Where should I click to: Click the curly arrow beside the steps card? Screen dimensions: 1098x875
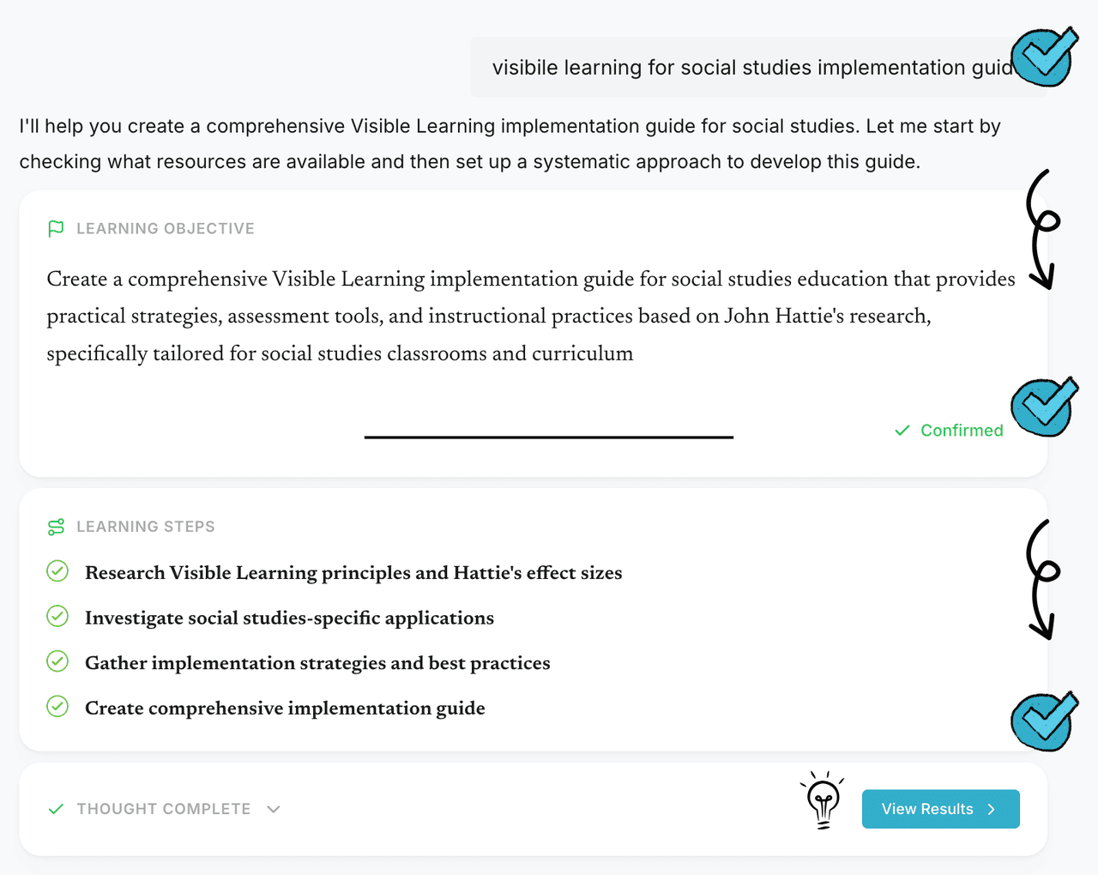(x=1041, y=579)
